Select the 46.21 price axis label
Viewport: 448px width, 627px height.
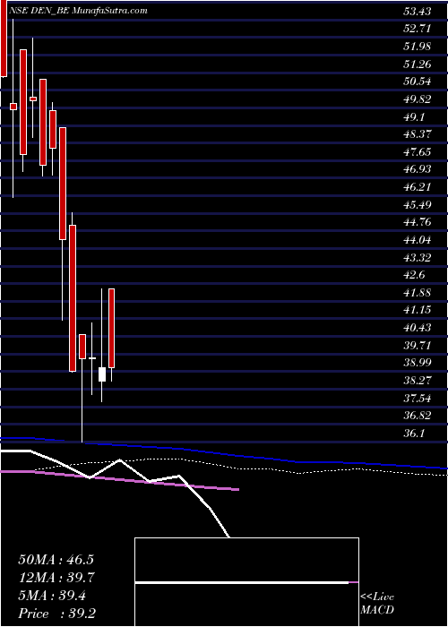coord(417,187)
